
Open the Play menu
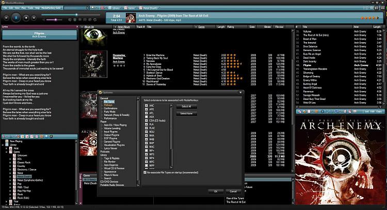[x=24, y=8]
